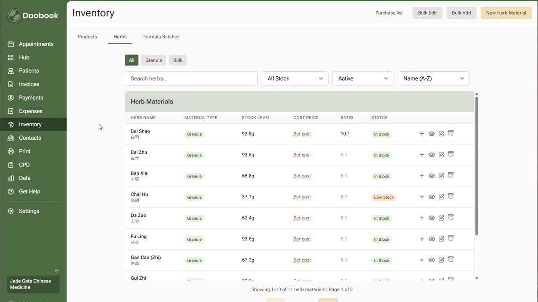
Task: View Ban Xia details with eye icon
Action: click(431, 176)
